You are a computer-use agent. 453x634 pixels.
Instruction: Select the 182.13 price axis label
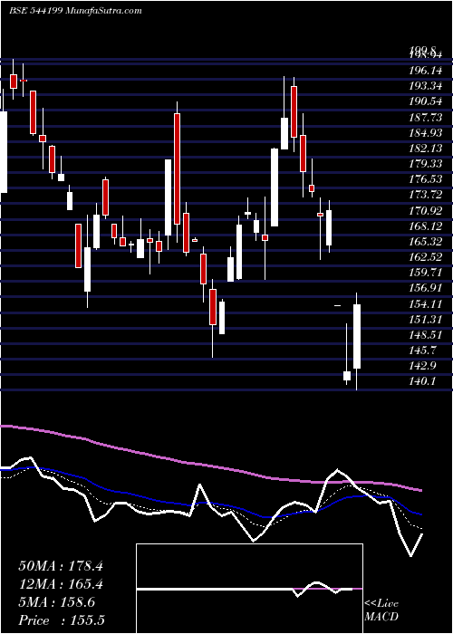pos(427,149)
